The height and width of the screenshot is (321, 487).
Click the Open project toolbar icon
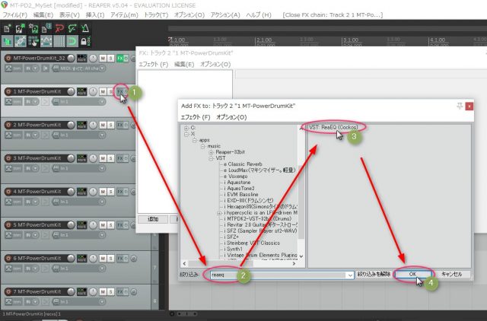pyautogui.click(x=20, y=29)
